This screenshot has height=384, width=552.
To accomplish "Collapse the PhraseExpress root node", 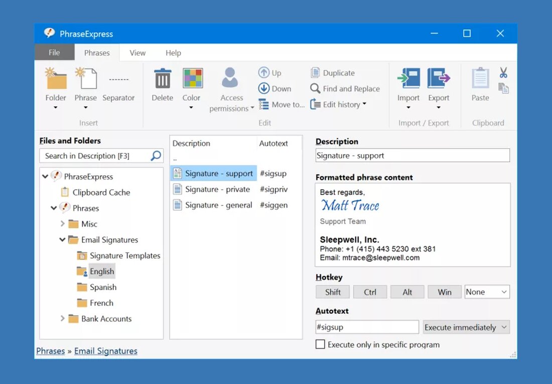I will click(45, 176).
